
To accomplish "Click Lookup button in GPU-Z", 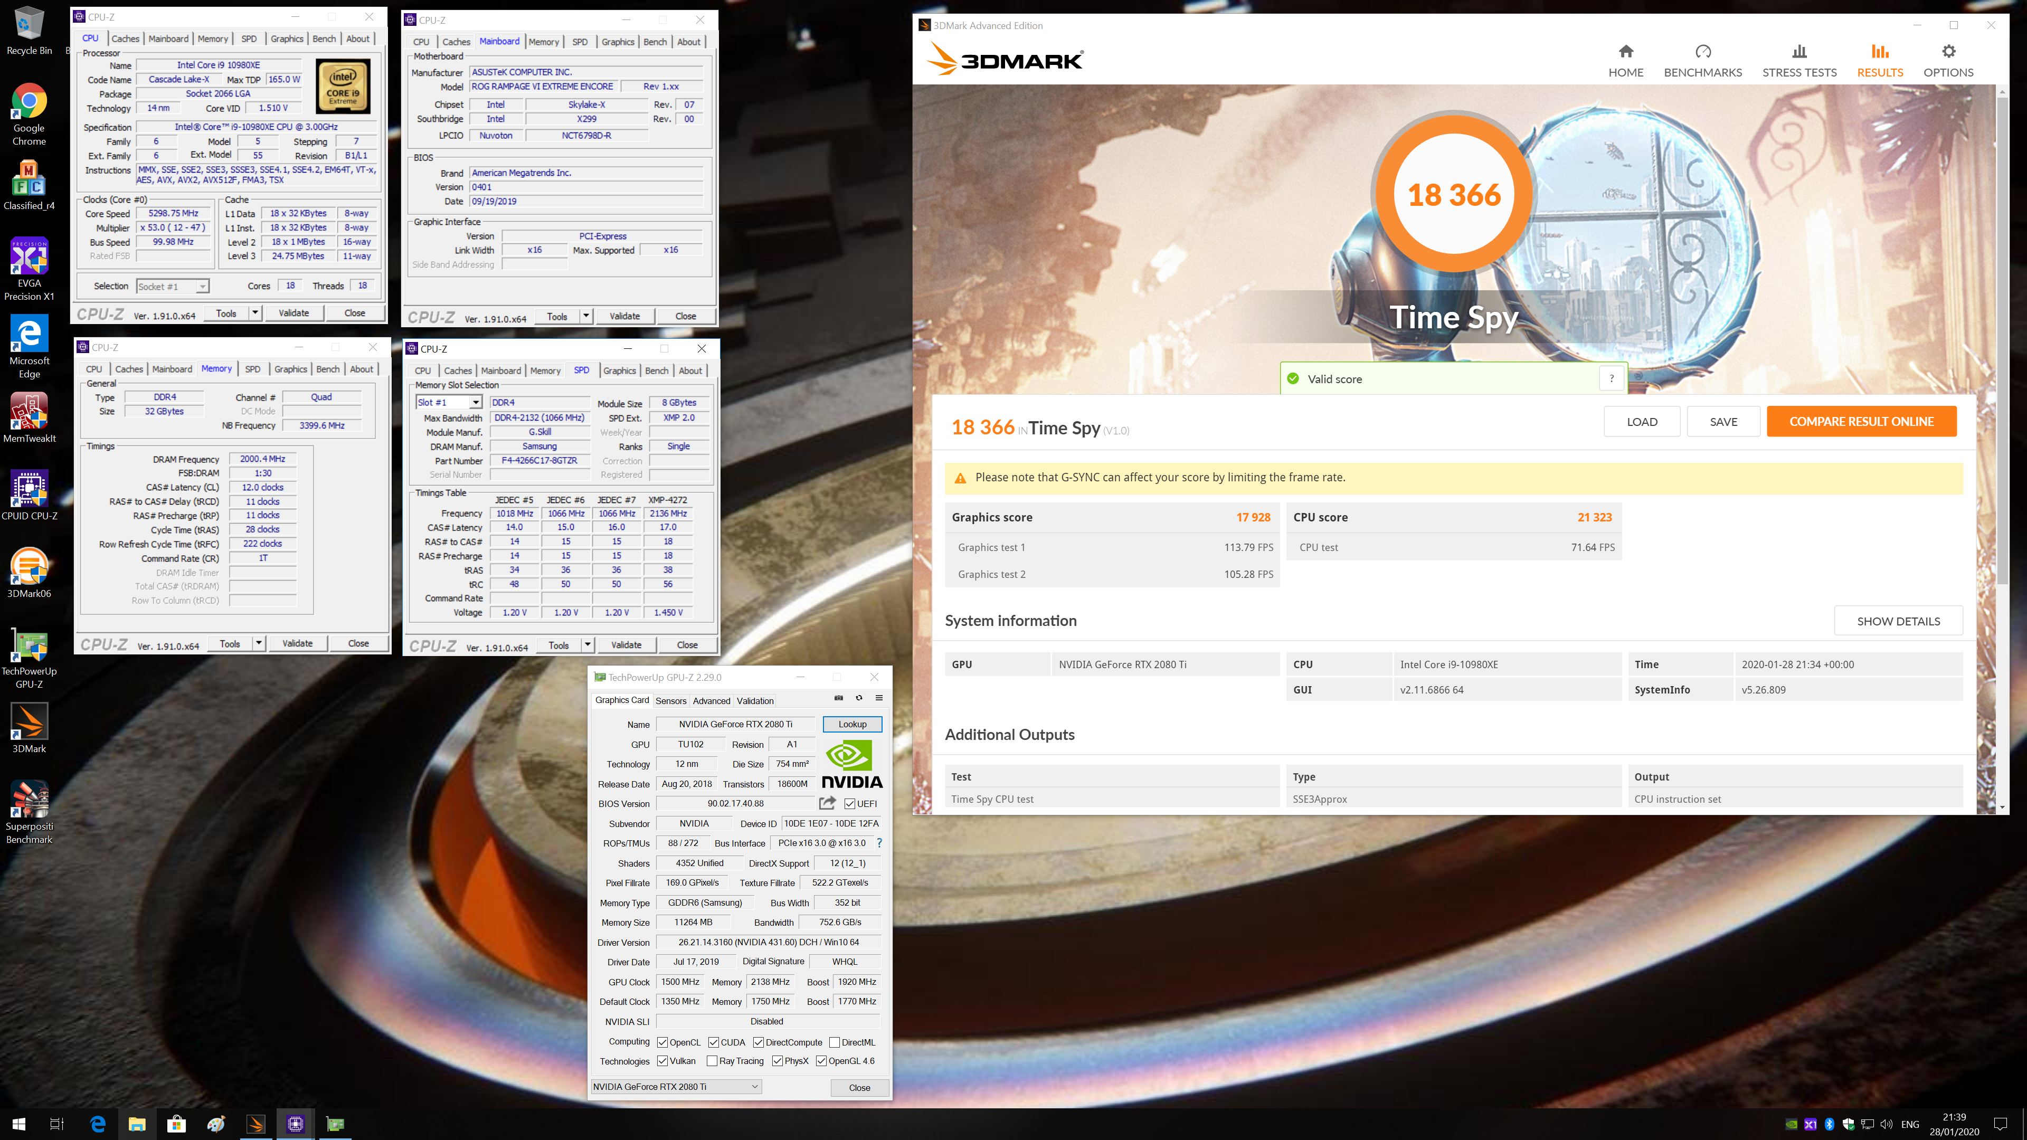I will [x=852, y=724].
